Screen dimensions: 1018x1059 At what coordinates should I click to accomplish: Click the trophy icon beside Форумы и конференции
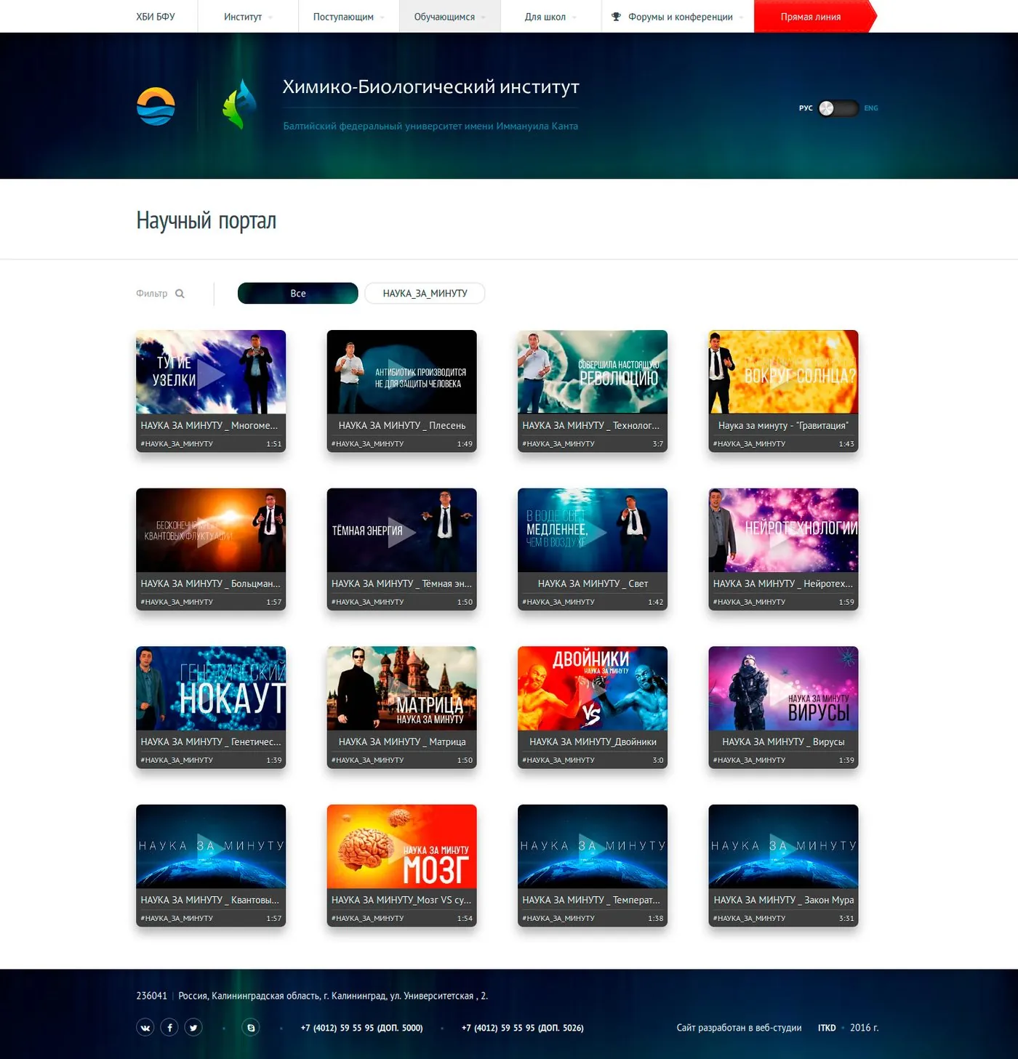click(616, 17)
